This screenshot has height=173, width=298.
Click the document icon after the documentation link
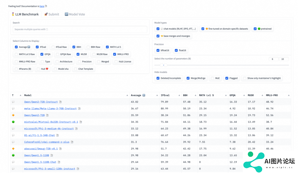[46, 6]
